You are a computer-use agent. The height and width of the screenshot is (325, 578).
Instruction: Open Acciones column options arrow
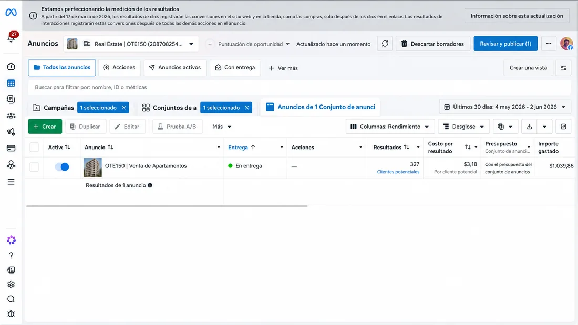[x=360, y=147]
